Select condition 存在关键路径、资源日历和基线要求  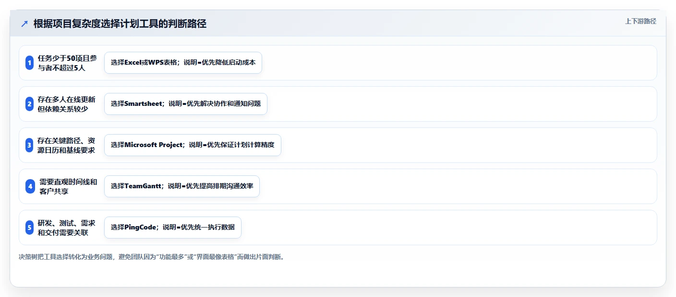(66, 145)
